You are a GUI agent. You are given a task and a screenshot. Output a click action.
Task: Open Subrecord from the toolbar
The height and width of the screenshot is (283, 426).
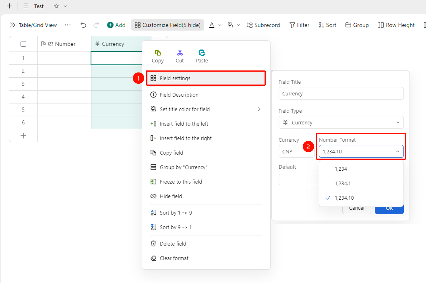(x=263, y=25)
